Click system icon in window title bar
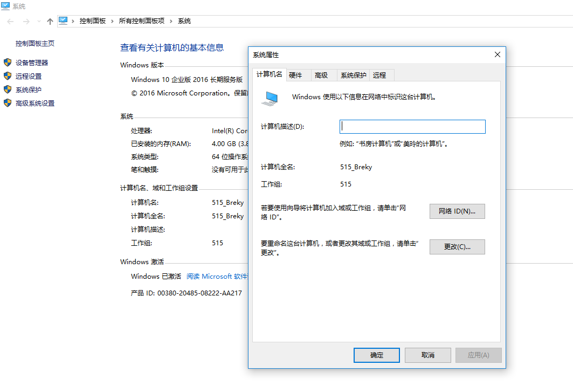Viewport: 573px width, 386px height. pyautogui.click(x=5, y=6)
